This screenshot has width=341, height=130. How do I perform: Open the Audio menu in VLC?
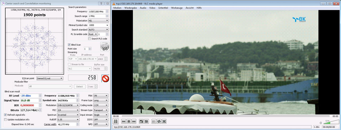[143, 8]
